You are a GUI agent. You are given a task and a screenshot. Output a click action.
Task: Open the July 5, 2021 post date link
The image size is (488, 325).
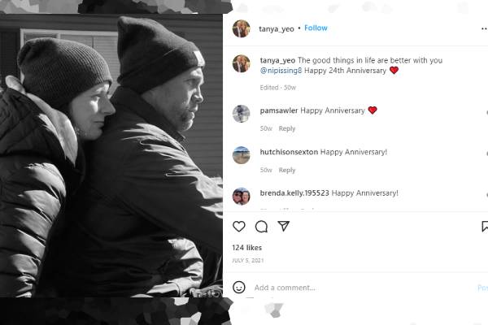(x=248, y=260)
